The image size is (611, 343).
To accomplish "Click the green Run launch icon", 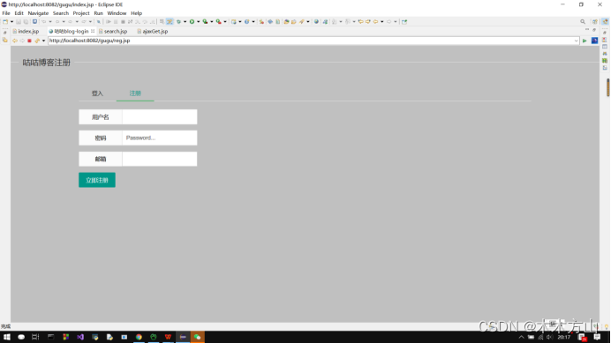I will [x=192, y=22].
